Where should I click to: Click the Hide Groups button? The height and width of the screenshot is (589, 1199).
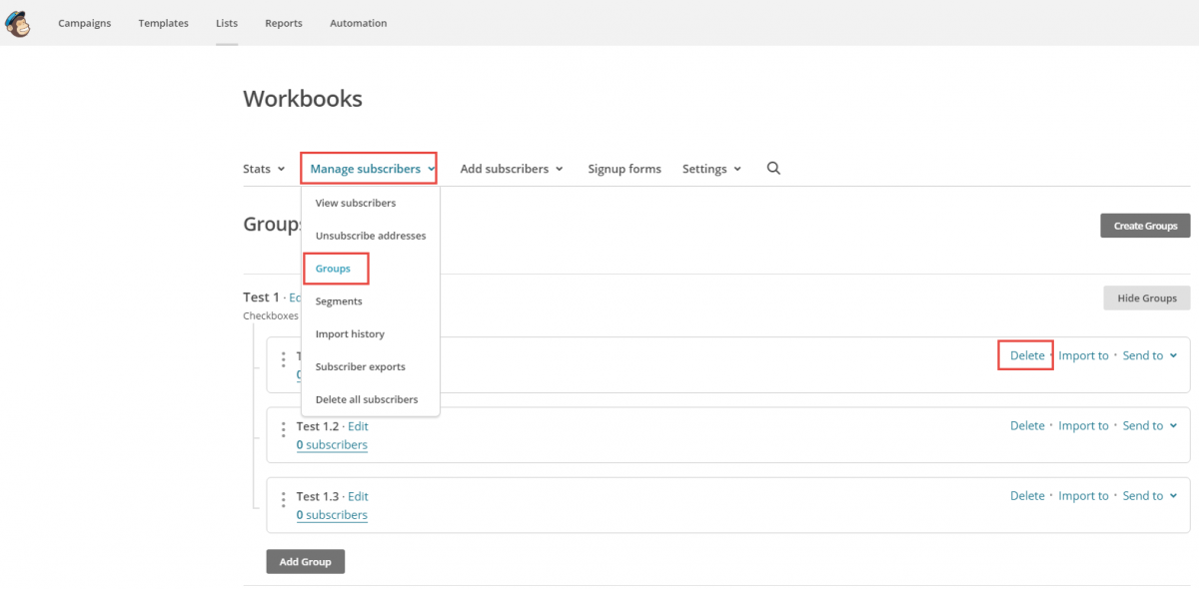[1147, 297]
